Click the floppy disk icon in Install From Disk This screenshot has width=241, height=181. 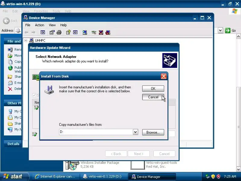(49, 90)
